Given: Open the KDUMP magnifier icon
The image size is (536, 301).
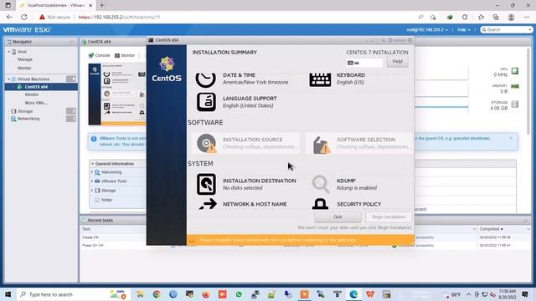Looking at the screenshot, I should [320, 184].
